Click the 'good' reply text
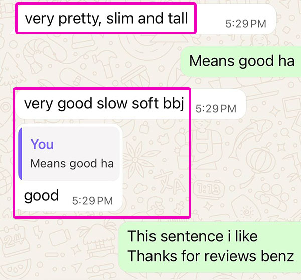 (x=41, y=196)
